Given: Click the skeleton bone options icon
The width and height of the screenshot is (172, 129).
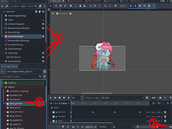Looking at the screenshot, I should (x=115, y=6).
